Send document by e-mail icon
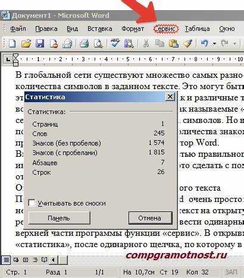This screenshot has height=278, width=244. pos(67,43)
